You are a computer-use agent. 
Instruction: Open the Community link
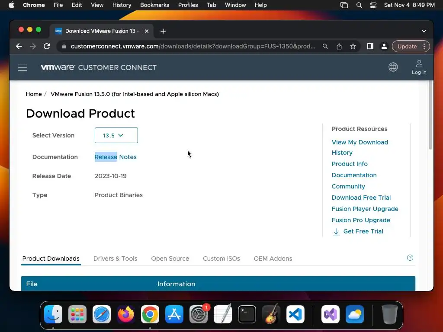pyautogui.click(x=348, y=187)
